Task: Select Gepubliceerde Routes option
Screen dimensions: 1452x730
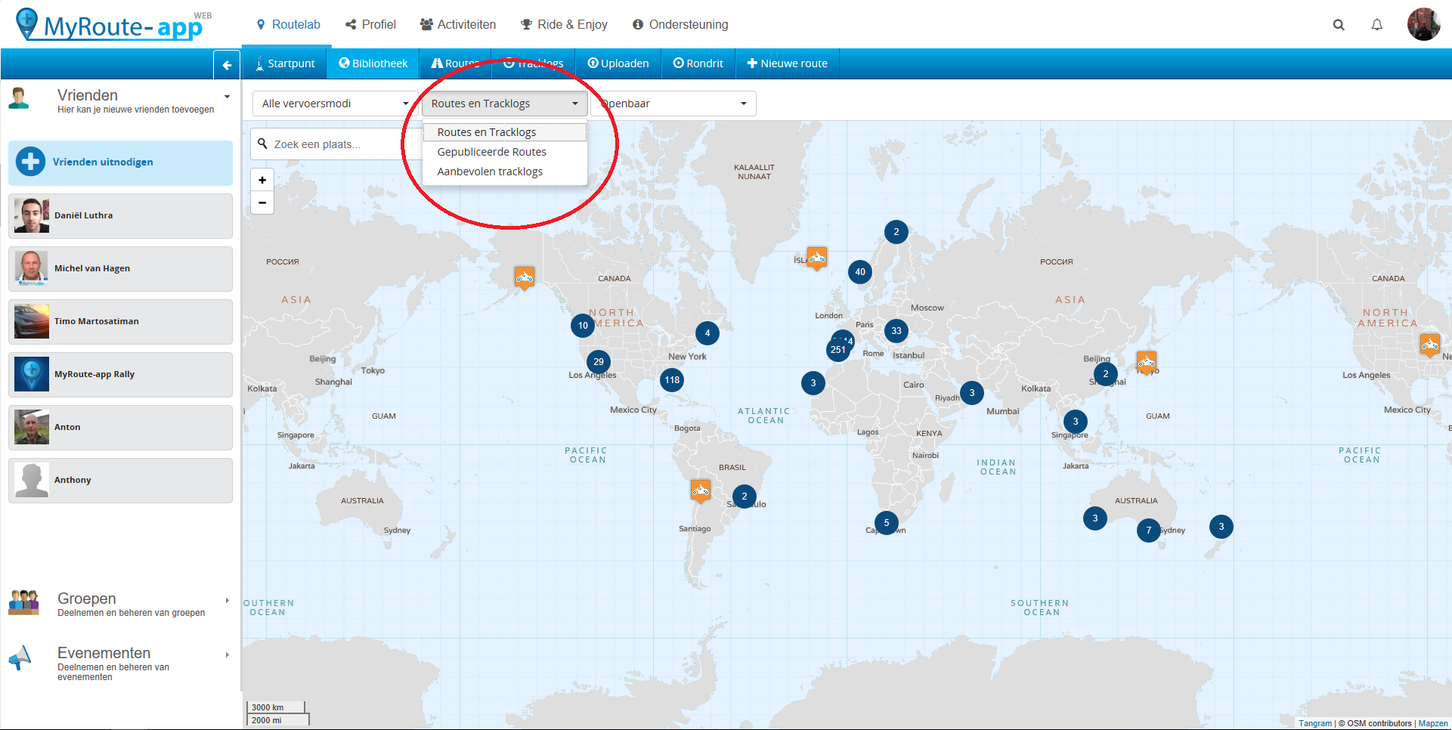Action: pyautogui.click(x=505, y=152)
